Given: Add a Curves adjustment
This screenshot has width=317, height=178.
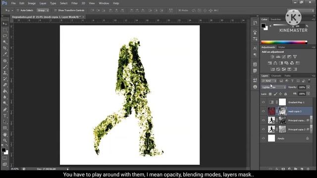Looking at the screenshot, I should click(284, 57).
